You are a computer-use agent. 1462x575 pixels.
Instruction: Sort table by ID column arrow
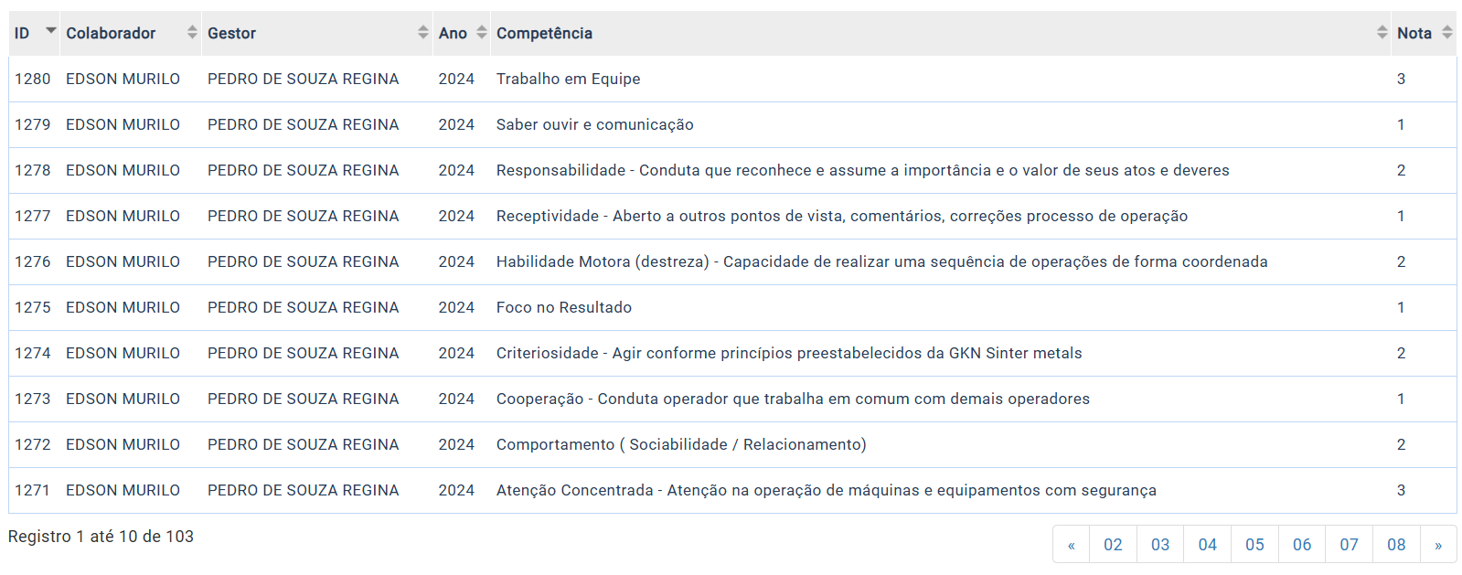(x=51, y=31)
